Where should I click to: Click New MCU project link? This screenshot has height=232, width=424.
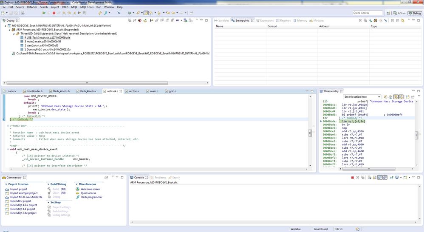[20, 201]
